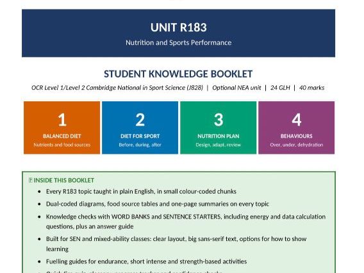
Task: Click the Nutrients and food sources caption
Action: 62,145
